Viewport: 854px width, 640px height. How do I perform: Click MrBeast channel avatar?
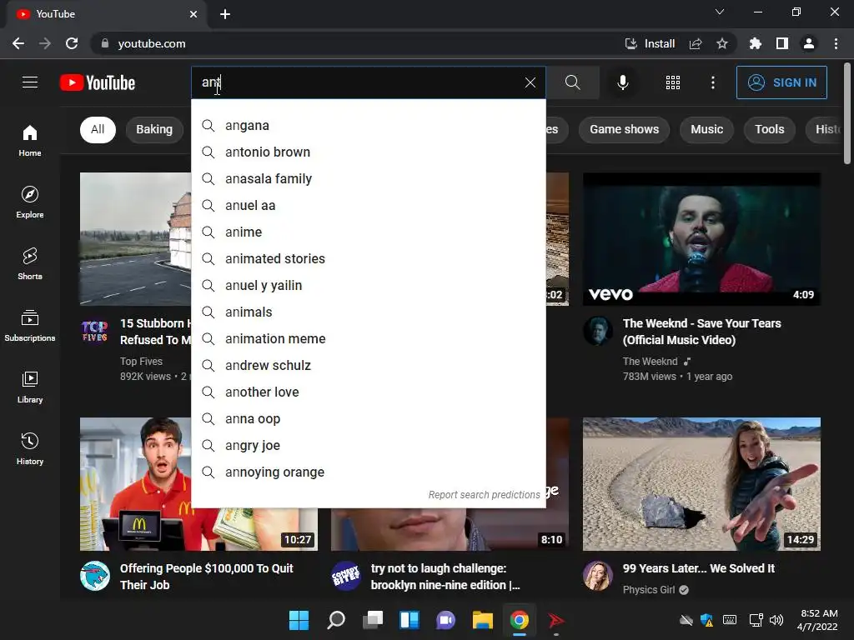[95, 576]
